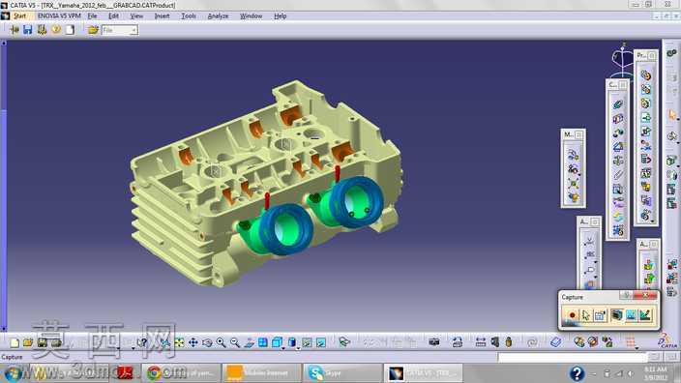Open the Shading view mode icon
681x383 pixels.
click(292, 342)
